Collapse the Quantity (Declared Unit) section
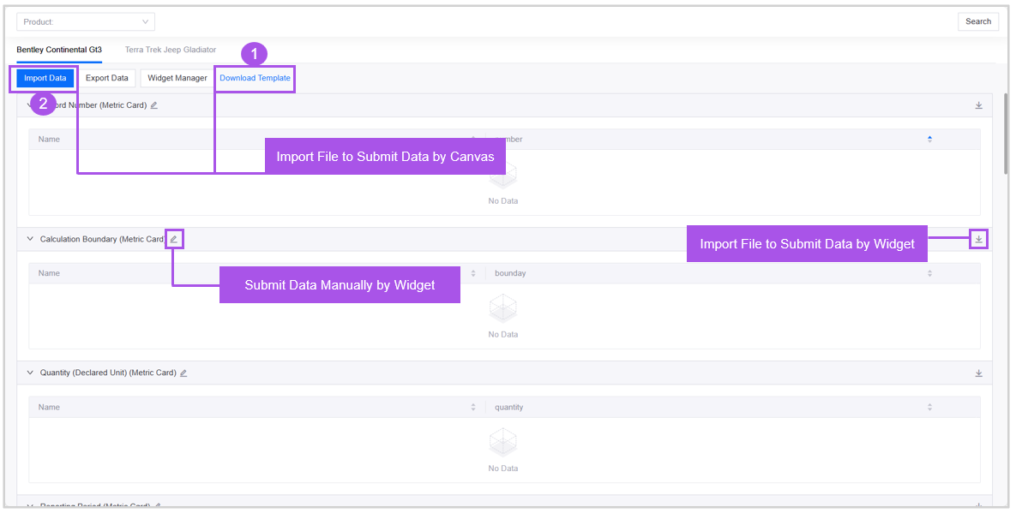Screen dimensions: 1016x513 (x=30, y=373)
